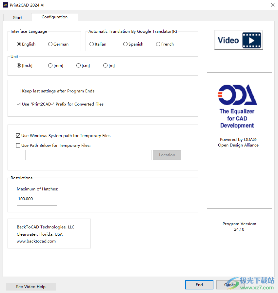Enable Use Path Below for Temporary Files
The height and width of the screenshot is (293, 278).
[53, 146]
